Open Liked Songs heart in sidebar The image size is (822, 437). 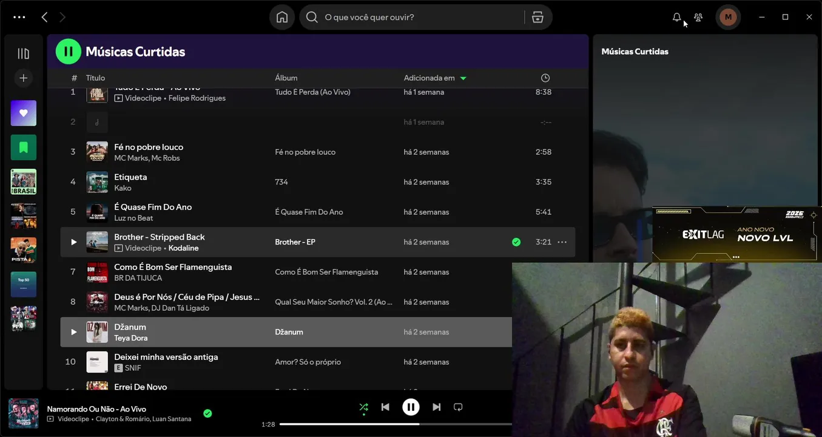point(24,113)
